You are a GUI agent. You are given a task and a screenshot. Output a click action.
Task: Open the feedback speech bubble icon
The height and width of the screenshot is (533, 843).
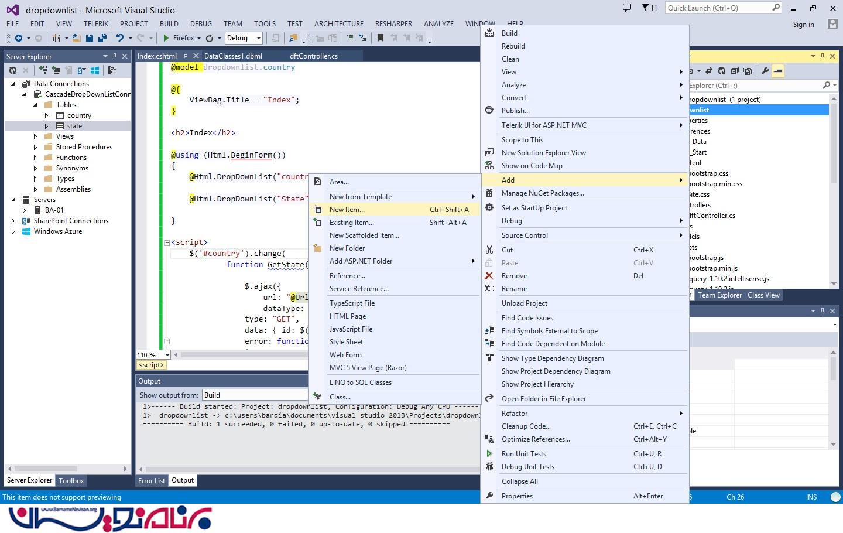pos(627,8)
